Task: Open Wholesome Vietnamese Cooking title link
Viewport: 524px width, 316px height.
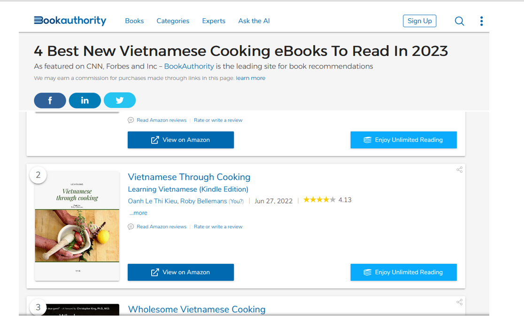Action: coord(197,309)
